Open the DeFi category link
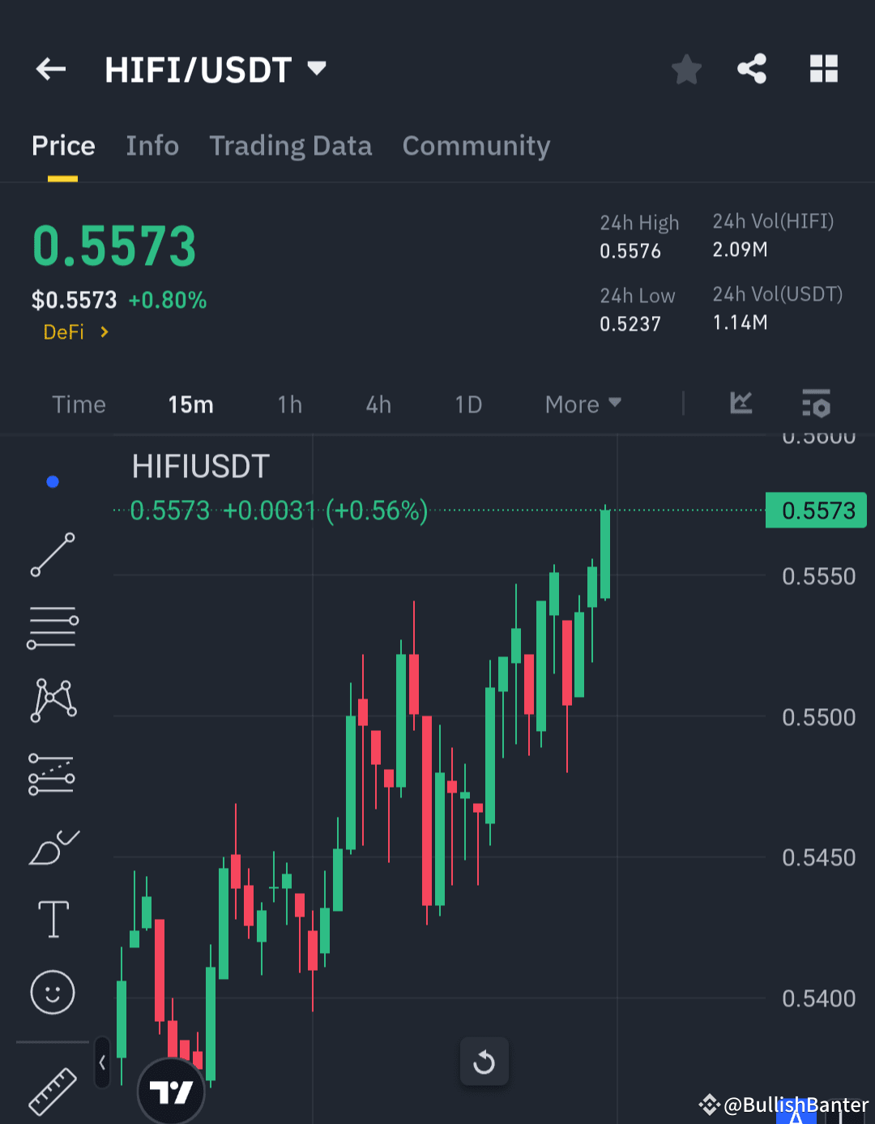 coord(64,331)
